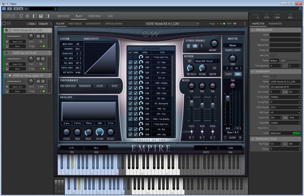
Task: Select the COARSE tune button
Action: click(x=229, y=74)
